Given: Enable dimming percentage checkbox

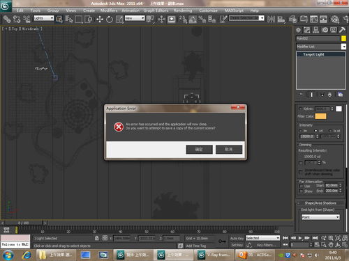Looking at the screenshot, I should 301,163.
